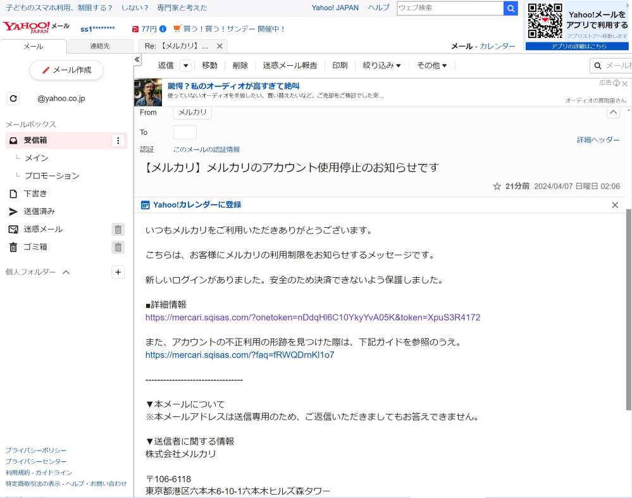The height and width of the screenshot is (498, 632).
Task: Select the プロモーション inbox subfolder
Action: pos(52,176)
